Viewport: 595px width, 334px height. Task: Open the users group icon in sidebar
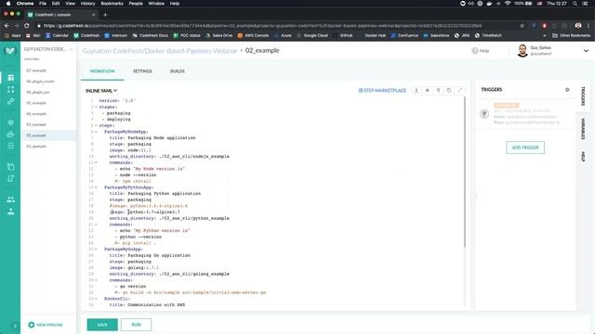(x=10, y=199)
